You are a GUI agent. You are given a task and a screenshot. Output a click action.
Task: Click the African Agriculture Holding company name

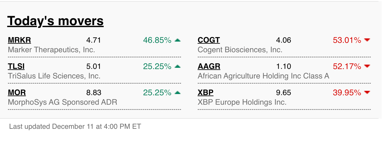tap(263, 76)
